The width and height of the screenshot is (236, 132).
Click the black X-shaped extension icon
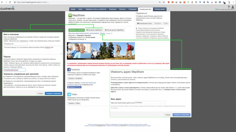(204, 2)
